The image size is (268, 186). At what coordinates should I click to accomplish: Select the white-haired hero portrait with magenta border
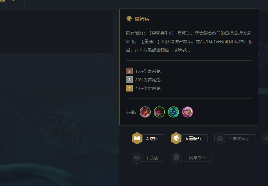[x=188, y=112]
